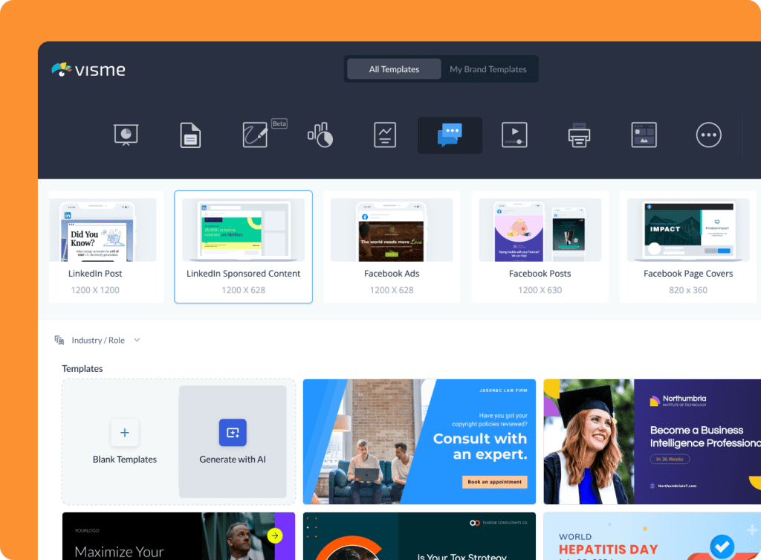This screenshot has height=560, width=761.
Task: Open the Infographics charts icon
Action: click(x=320, y=135)
